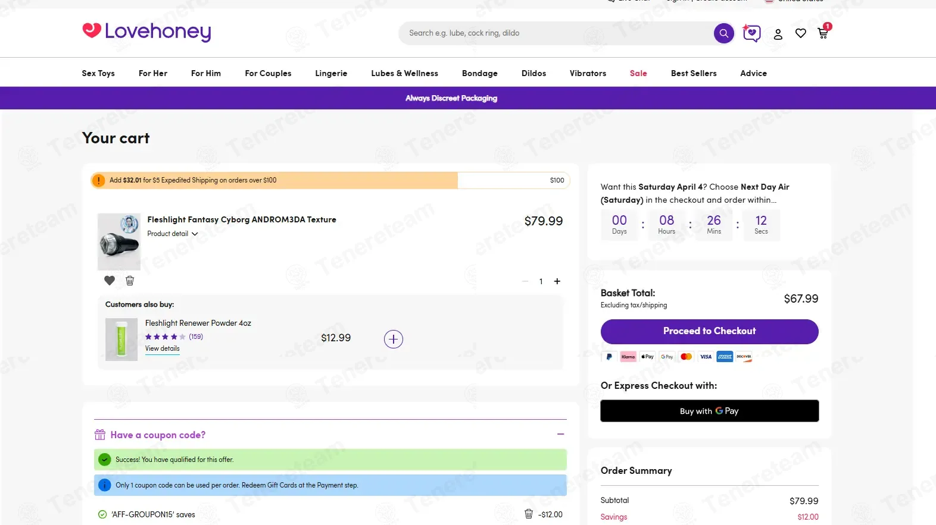Open the For Her menu
This screenshot has height=525, width=936.
153,73
